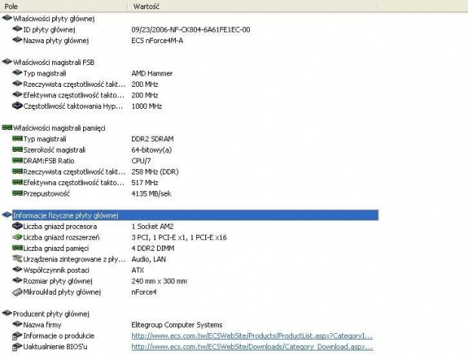Click the icon next to Nazwa płyty głównej
This screenshot has width=468, height=355.
[17, 41]
